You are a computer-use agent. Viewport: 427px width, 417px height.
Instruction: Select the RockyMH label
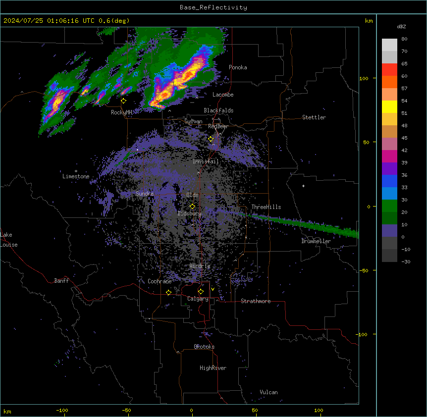[121, 112]
